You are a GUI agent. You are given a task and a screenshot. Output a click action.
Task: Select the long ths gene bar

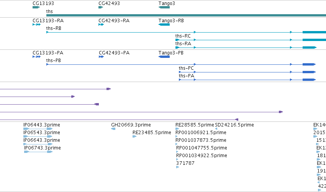[x=186, y=15]
